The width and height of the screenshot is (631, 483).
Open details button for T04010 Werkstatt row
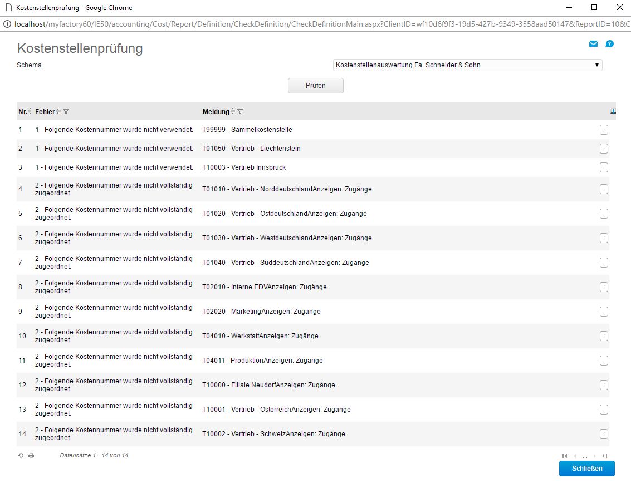tap(604, 336)
